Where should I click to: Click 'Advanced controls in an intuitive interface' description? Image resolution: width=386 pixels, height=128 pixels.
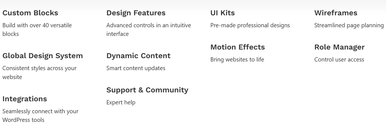point(149,29)
